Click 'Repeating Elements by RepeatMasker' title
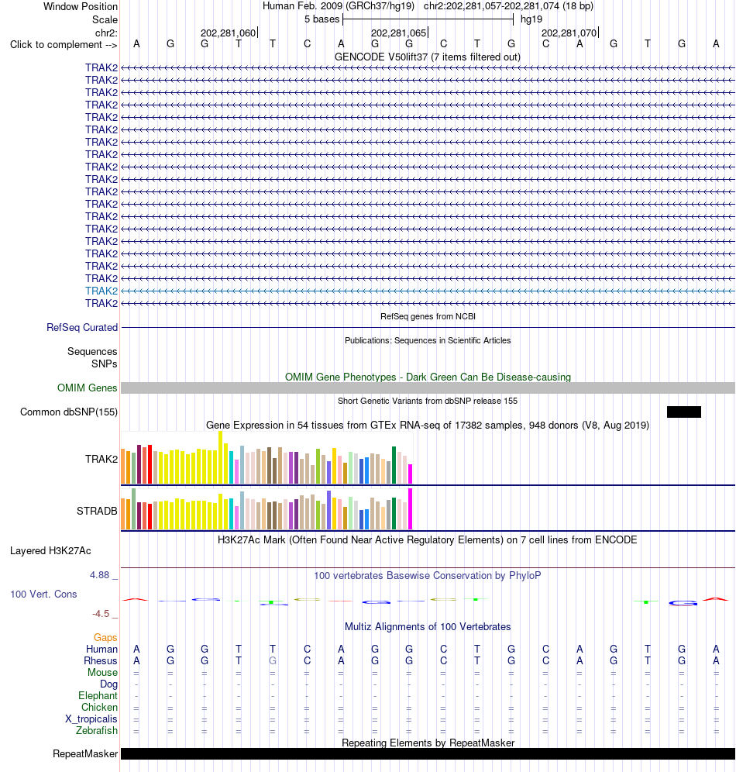The width and height of the screenshot is (736, 772). click(x=428, y=743)
